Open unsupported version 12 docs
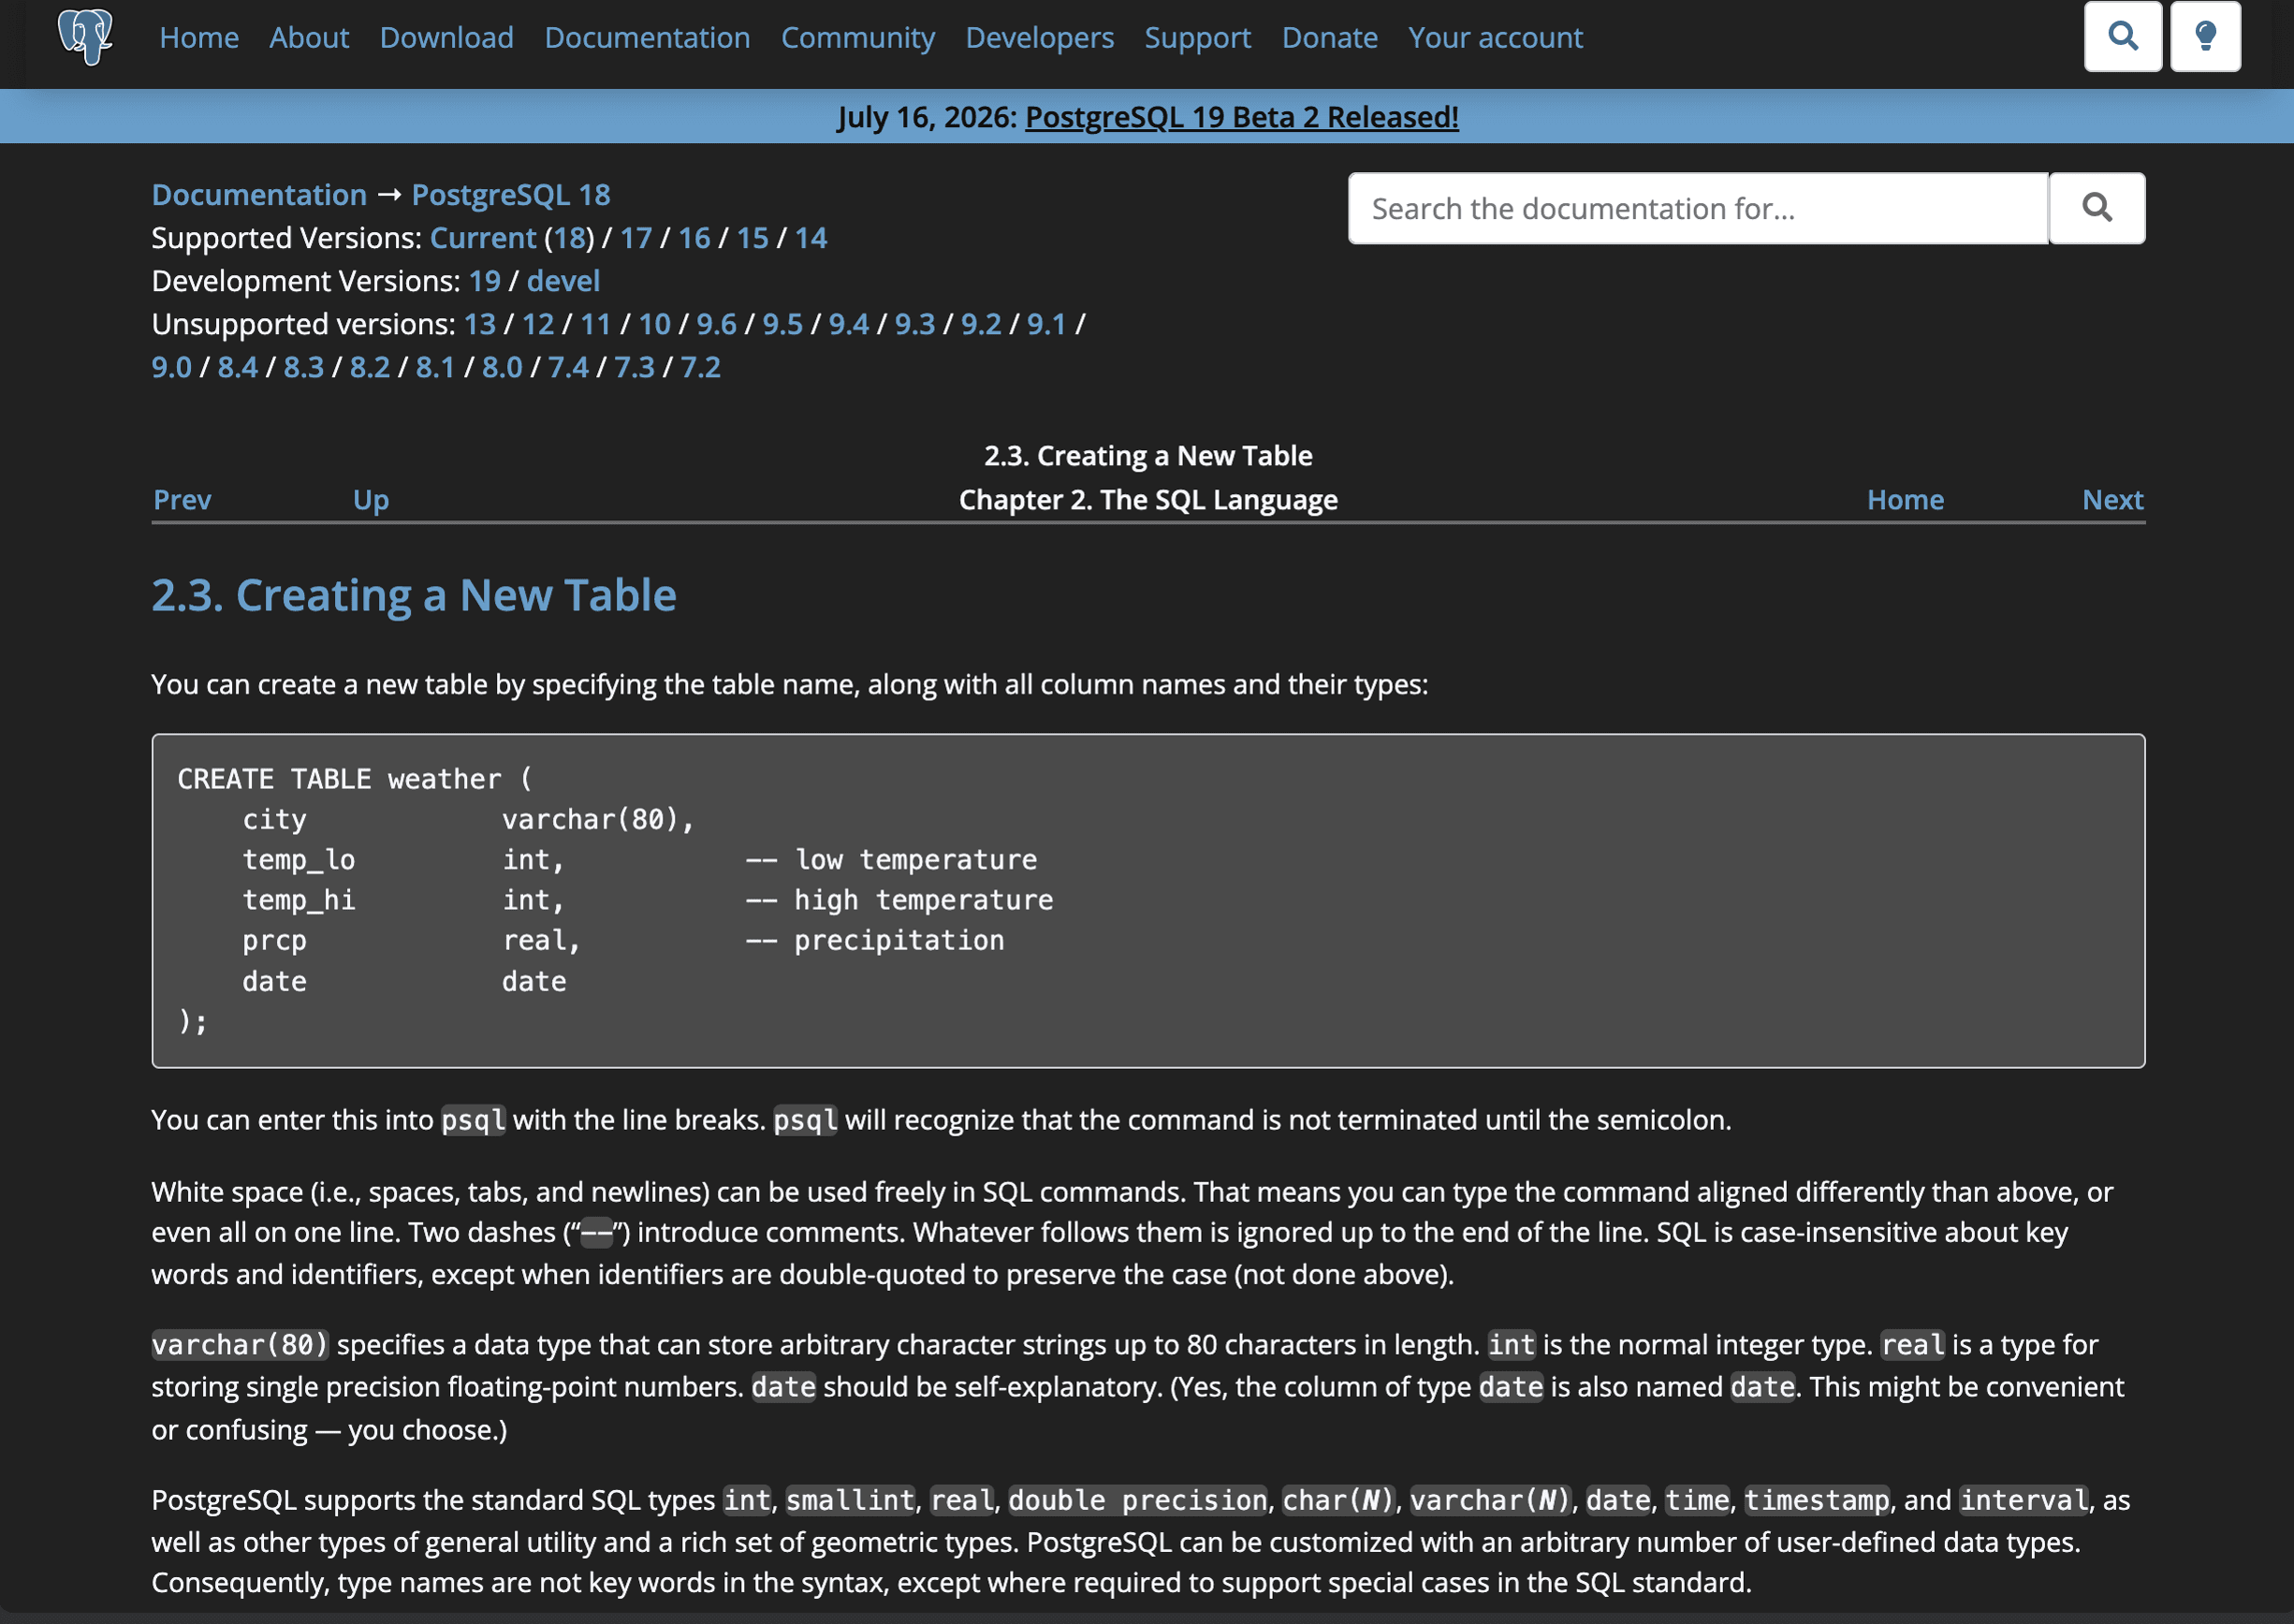The image size is (2294, 1624). tap(538, 324)
